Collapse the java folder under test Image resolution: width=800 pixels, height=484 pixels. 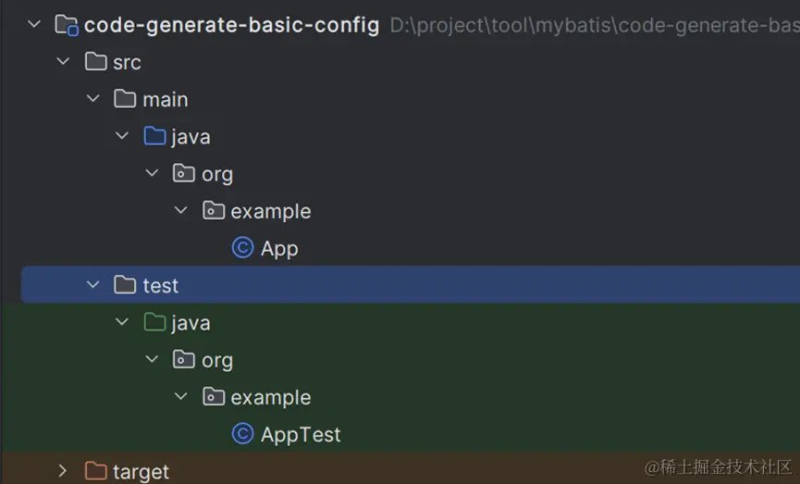coord(122,322)
